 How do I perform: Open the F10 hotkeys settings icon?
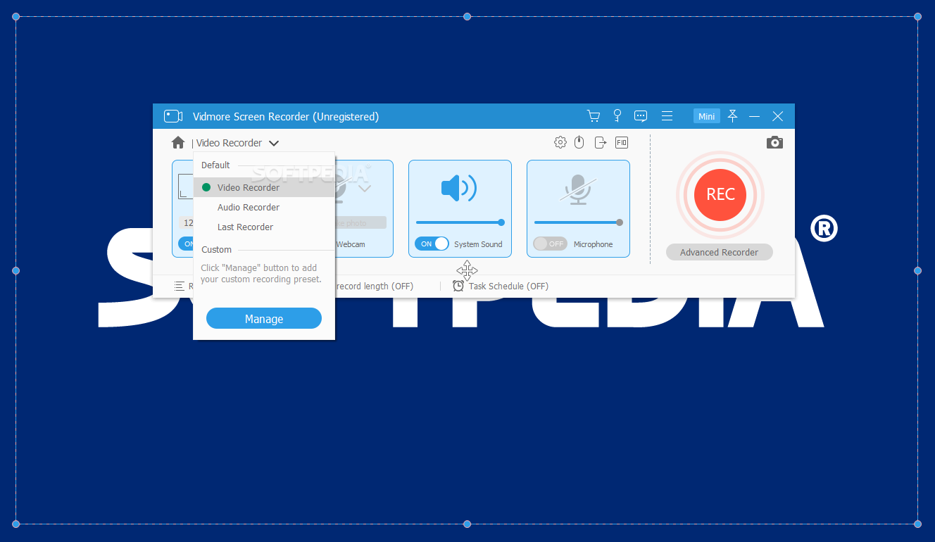[x=622, y=142]
